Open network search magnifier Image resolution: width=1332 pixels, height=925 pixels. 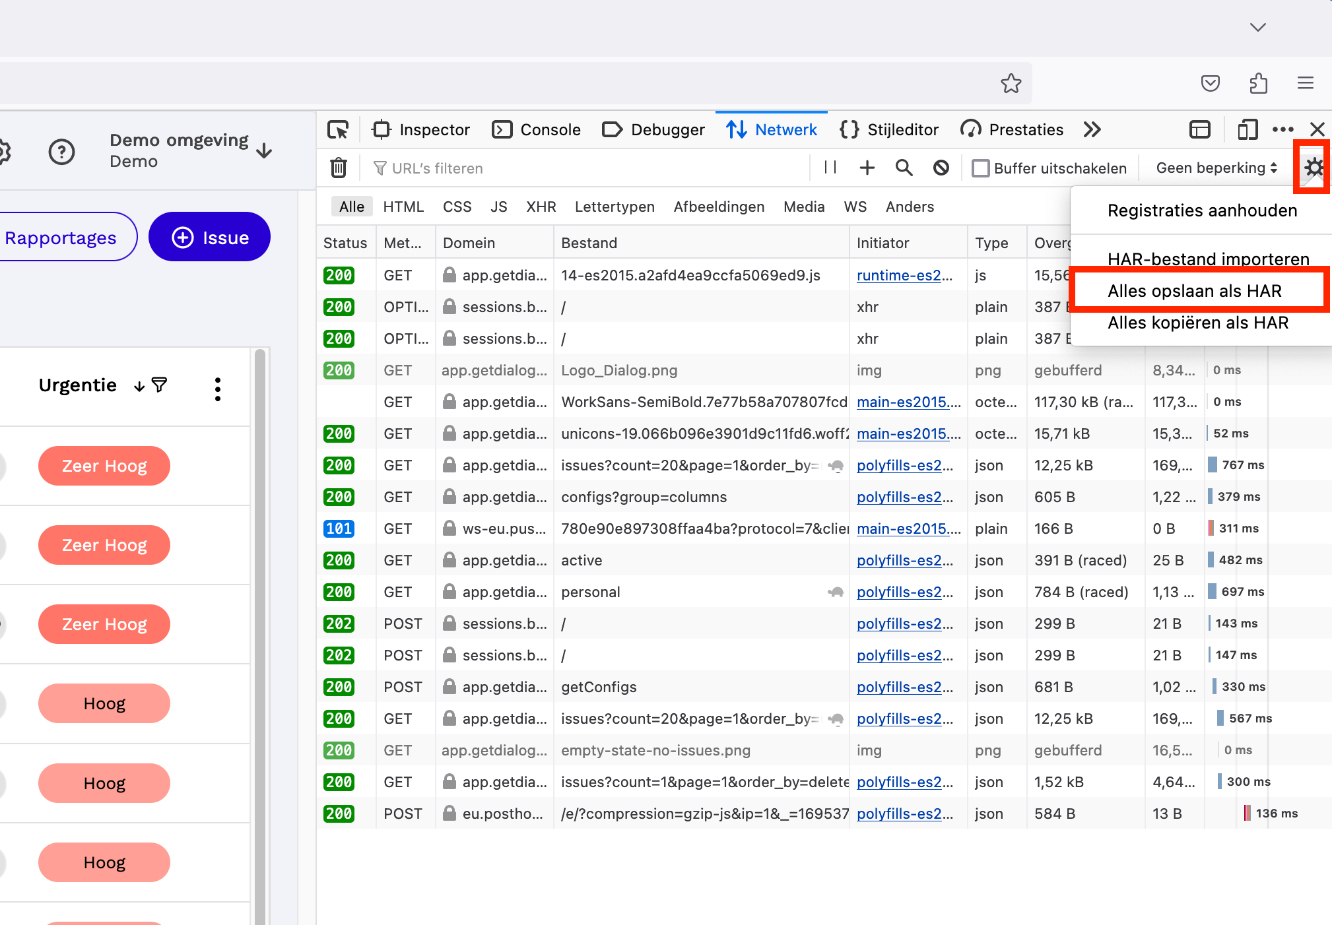pos(904,168)
